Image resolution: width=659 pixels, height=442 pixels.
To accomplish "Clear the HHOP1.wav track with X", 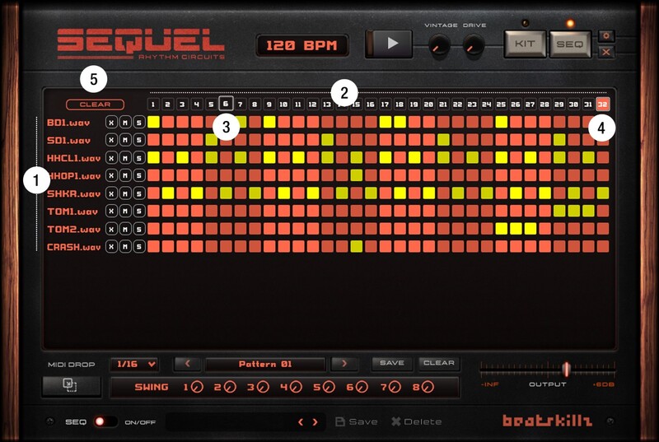I will (x=111, y=175).
